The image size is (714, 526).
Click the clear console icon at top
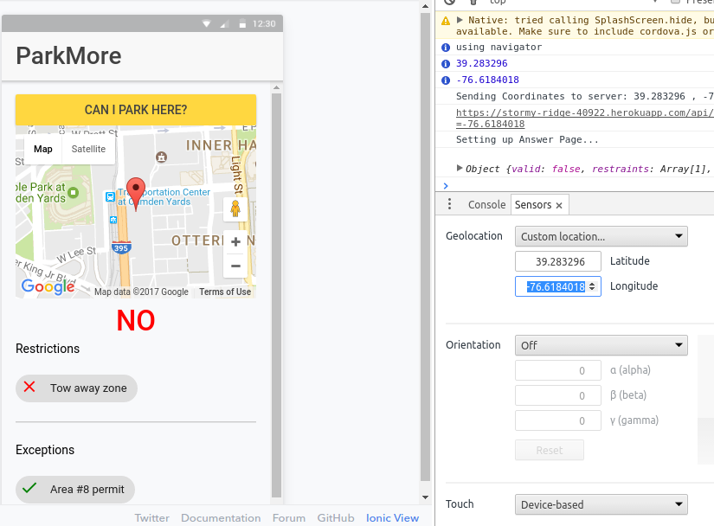449,2
